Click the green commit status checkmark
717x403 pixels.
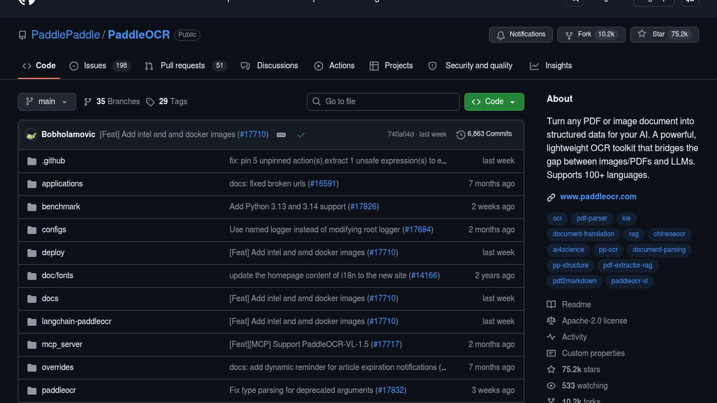pyautogui.click(x=301, y=135)
